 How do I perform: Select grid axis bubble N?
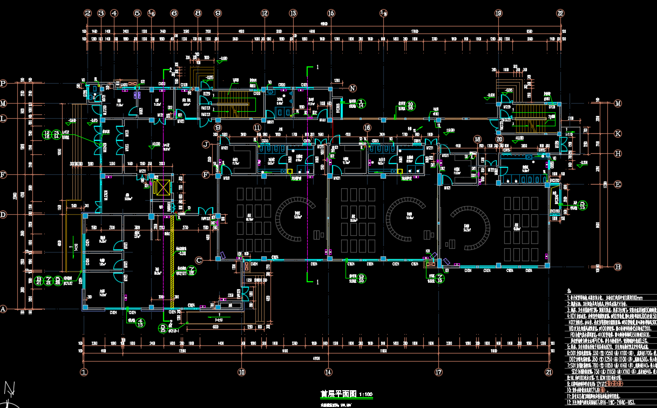coord(353,88)
